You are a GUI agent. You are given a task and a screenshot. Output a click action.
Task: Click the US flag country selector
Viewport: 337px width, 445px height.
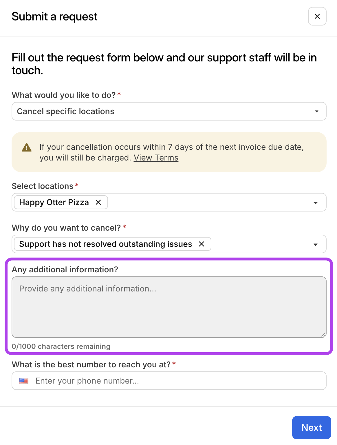(24, 381)
